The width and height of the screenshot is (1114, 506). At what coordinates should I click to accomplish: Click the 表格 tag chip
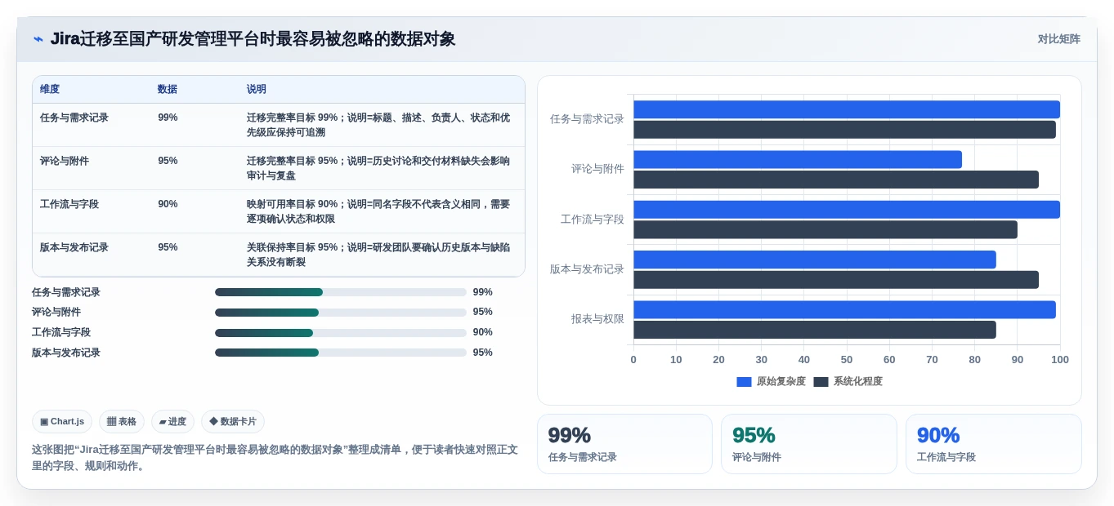pyautogui.click(x=122, y=421)
